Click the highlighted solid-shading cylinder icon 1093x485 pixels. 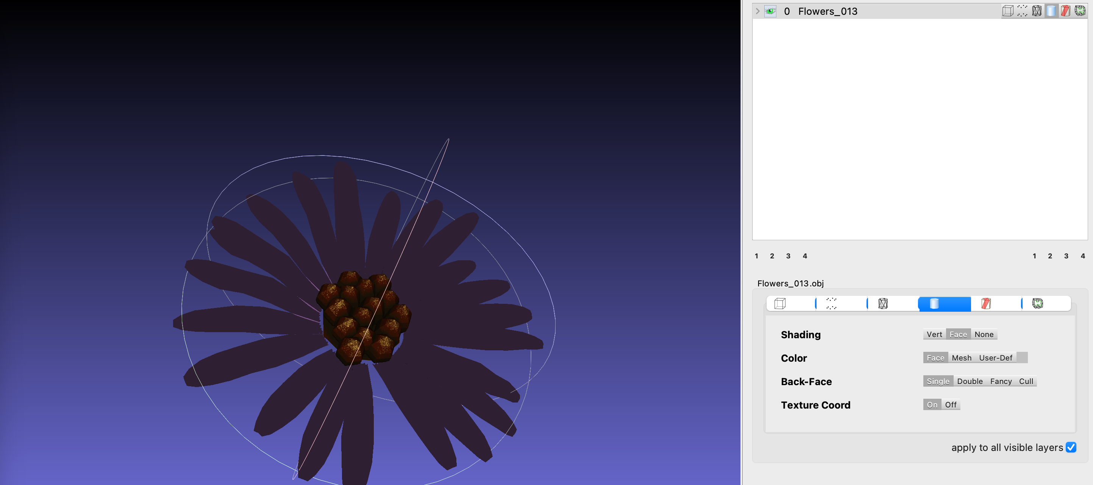tap(1051, 11)
